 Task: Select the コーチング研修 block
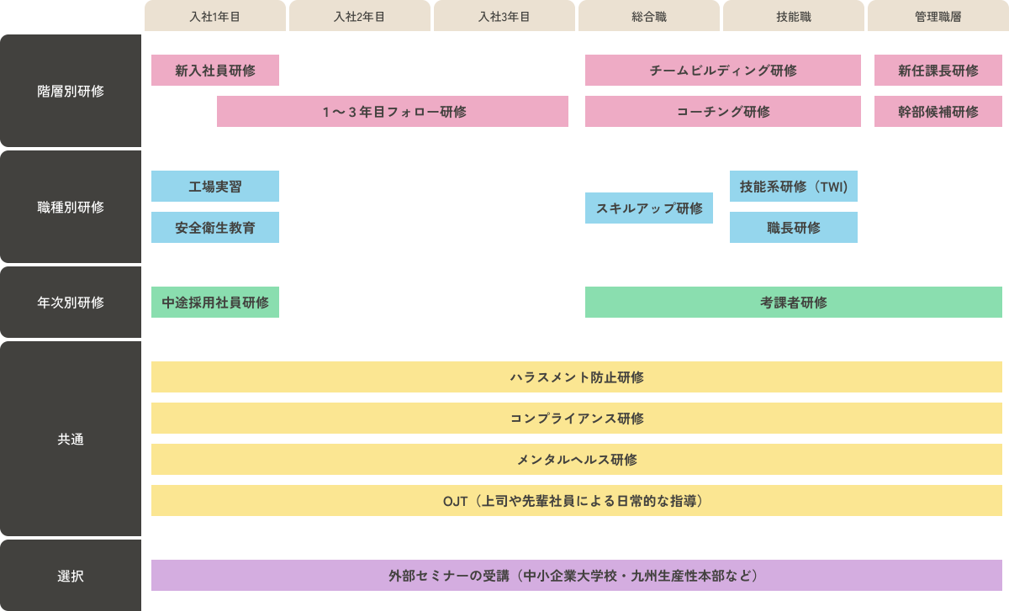tap(723, 112)
